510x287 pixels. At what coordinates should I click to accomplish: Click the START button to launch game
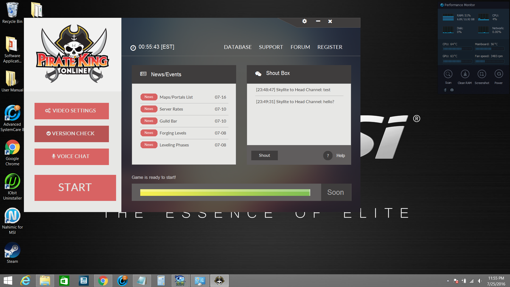(75, 188)
